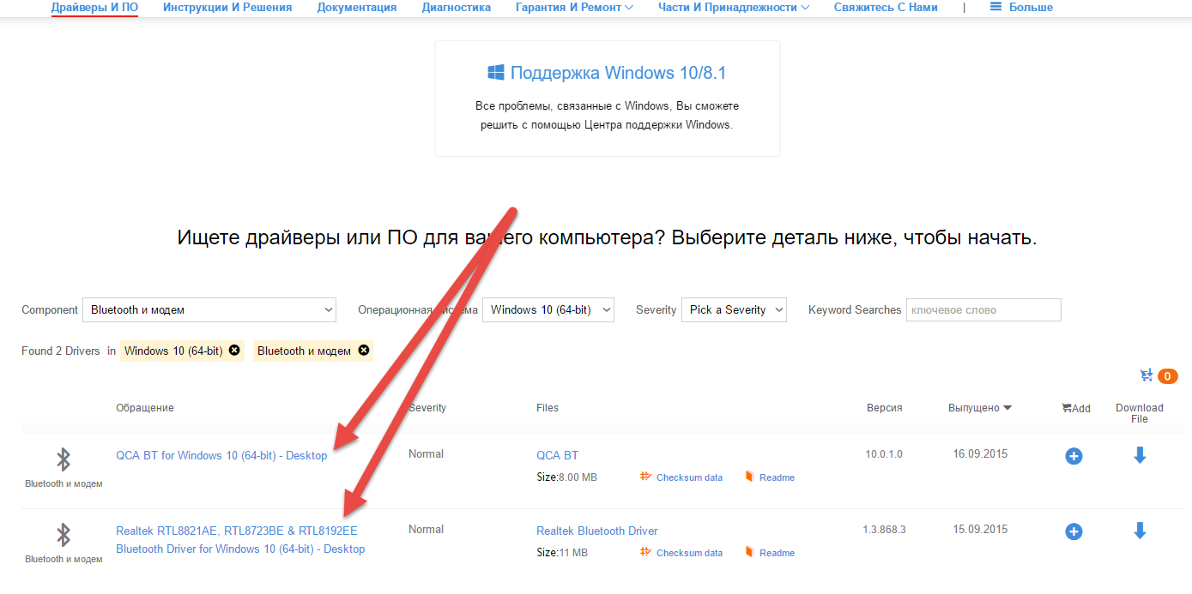
Task: Click the Realtek Bluetooth Driver file link
Action: (x=597, y=531)
